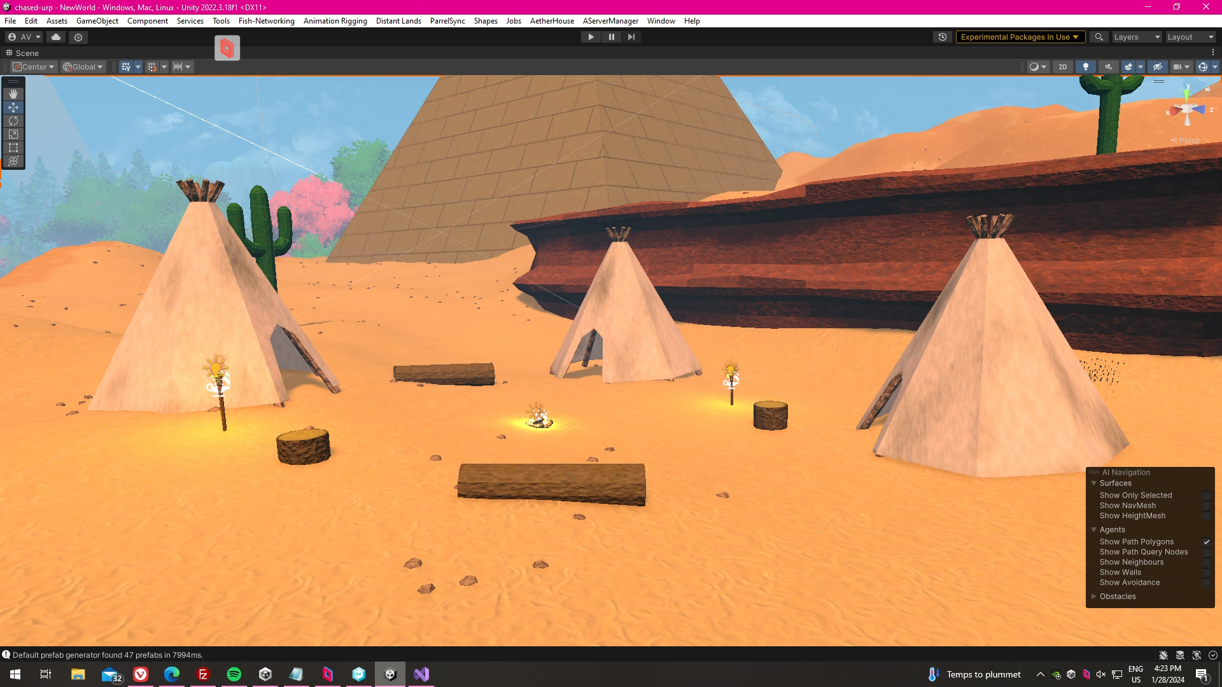
Task: Open the undo history icon
Action: point(943,37)
